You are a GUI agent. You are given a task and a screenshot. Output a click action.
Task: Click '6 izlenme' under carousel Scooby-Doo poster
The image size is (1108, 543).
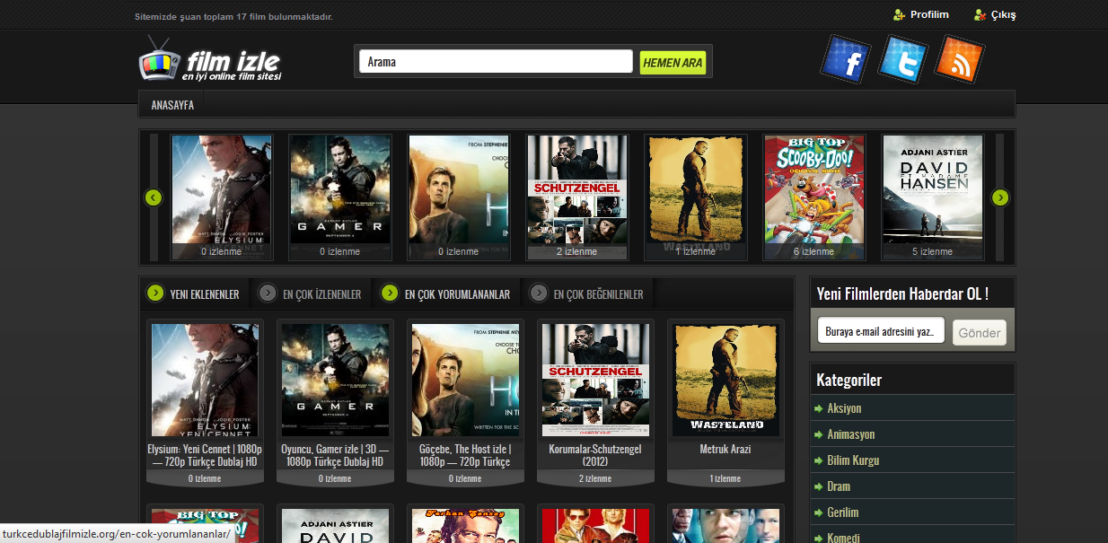814,251
